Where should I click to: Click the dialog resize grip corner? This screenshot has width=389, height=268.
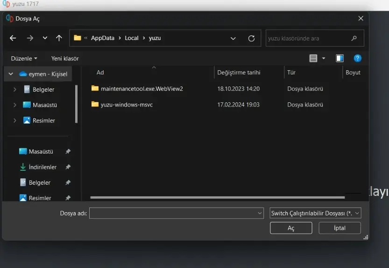366,238
